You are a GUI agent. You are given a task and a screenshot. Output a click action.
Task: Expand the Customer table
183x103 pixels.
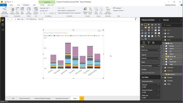point(163,37)
